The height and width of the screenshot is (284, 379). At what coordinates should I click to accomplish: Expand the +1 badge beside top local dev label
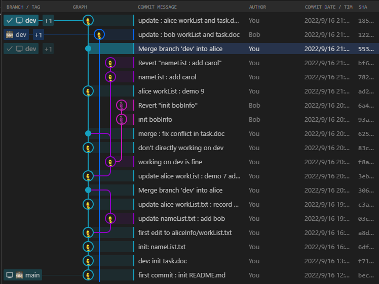pos(48,21)
